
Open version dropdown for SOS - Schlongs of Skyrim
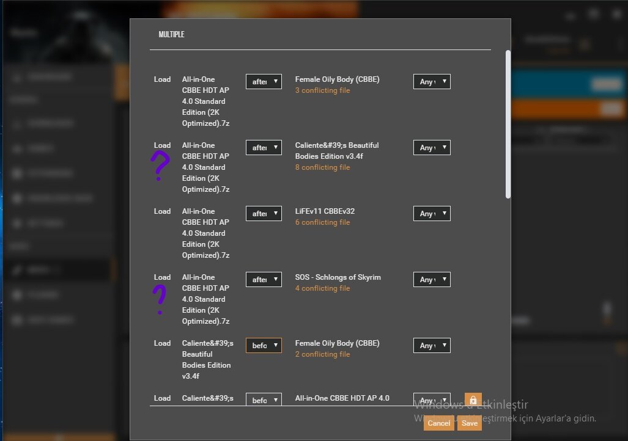pos(432,280)
